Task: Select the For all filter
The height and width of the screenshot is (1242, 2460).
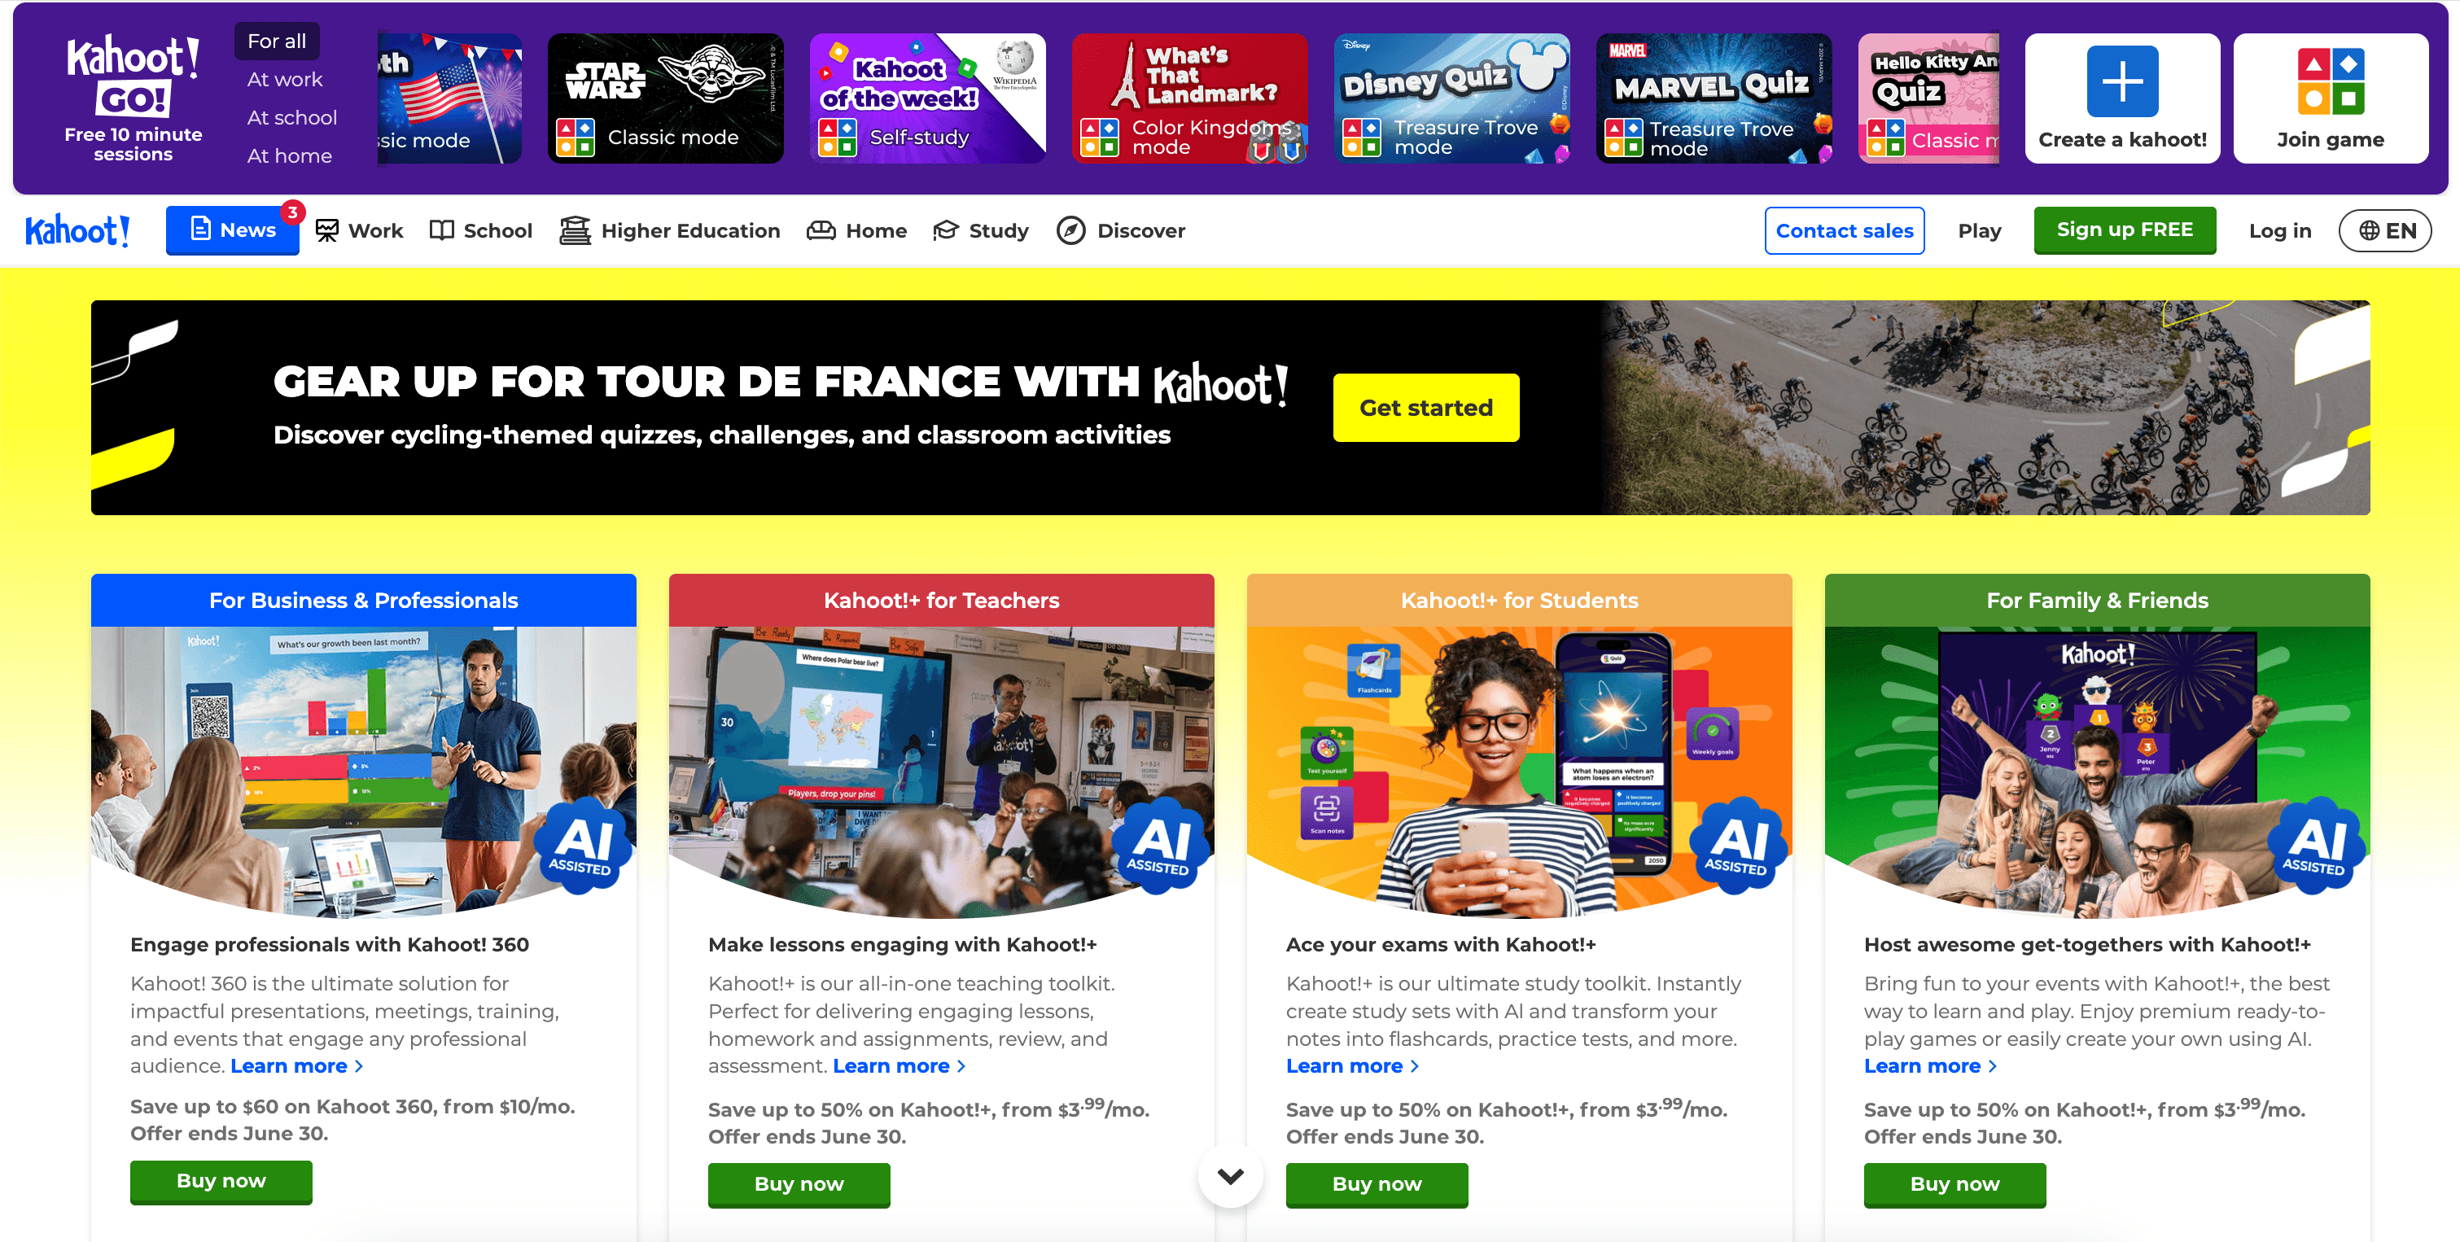Action: pos(277,41)
